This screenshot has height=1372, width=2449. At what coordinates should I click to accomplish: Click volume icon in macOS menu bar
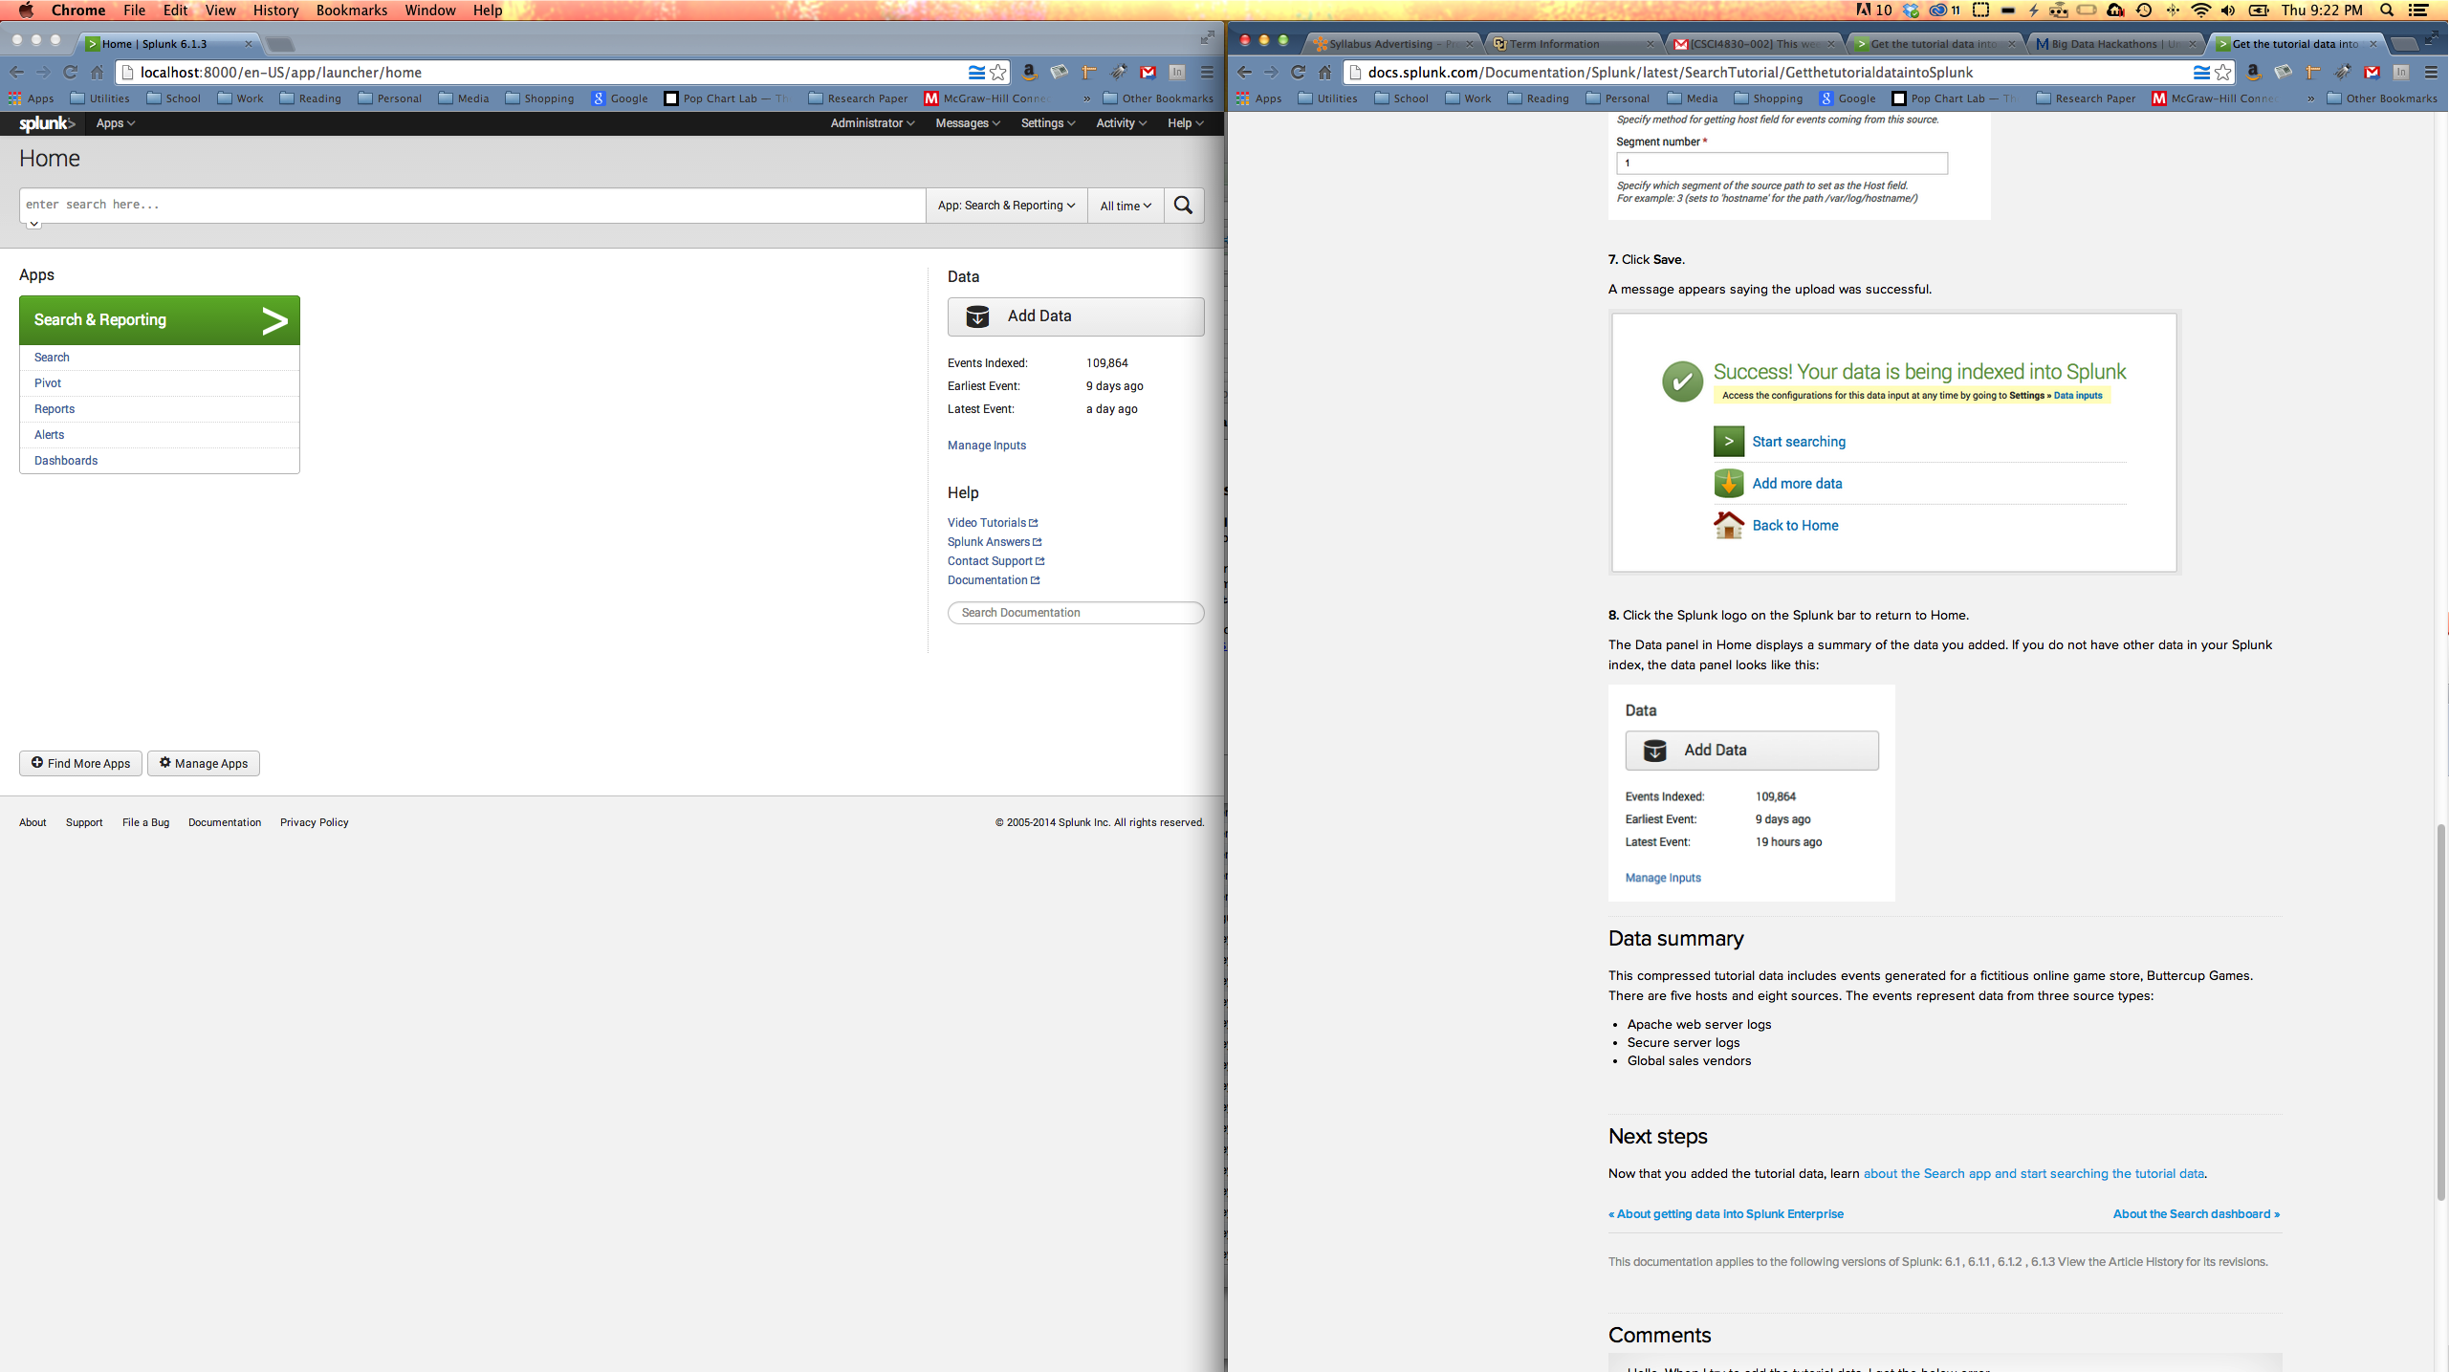[2228, 11]
